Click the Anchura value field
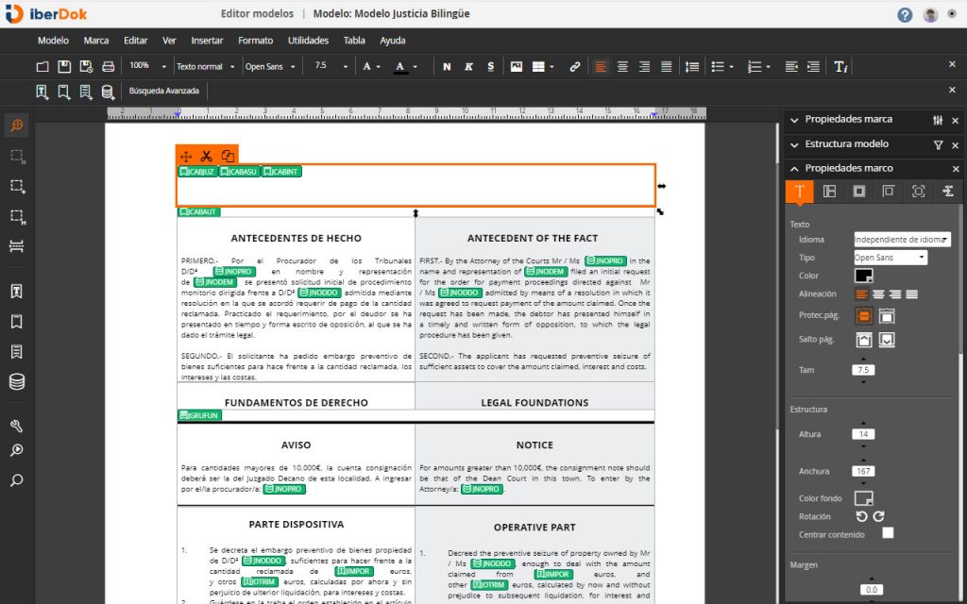967x604 pixels. 863,472
